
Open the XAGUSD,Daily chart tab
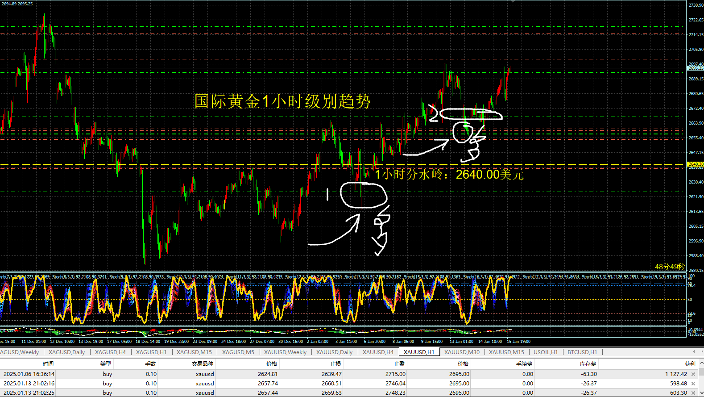click(x=66, y=352)
